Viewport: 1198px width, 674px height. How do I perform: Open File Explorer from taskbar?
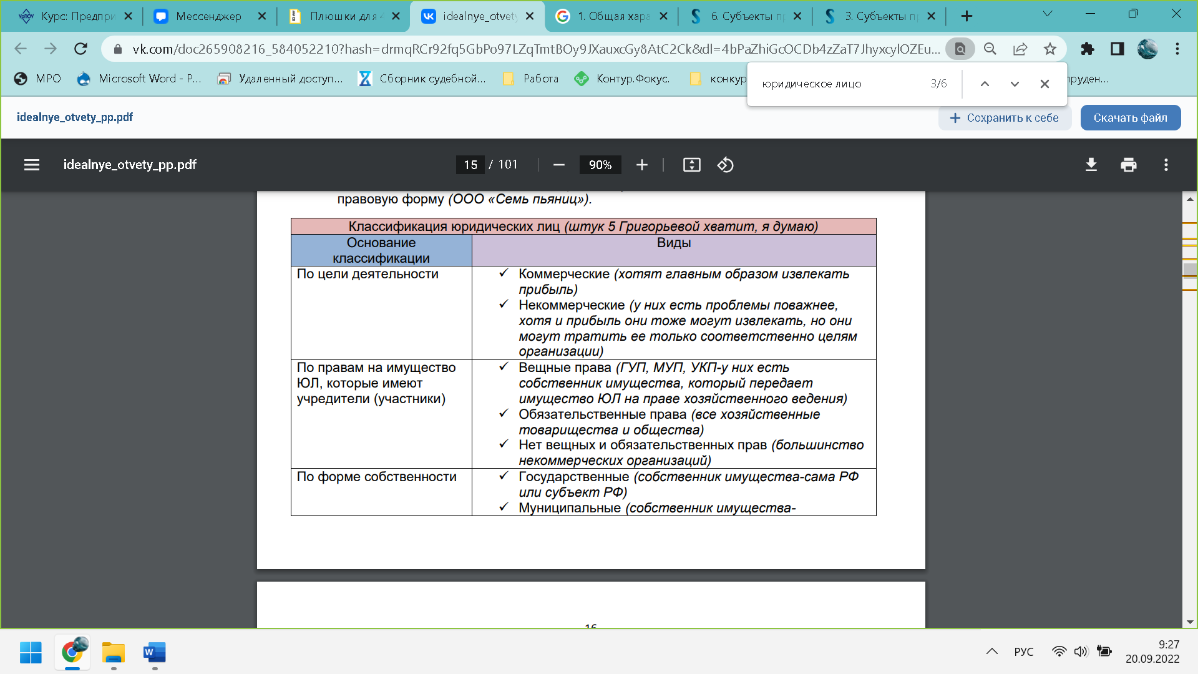pos(114,653)
